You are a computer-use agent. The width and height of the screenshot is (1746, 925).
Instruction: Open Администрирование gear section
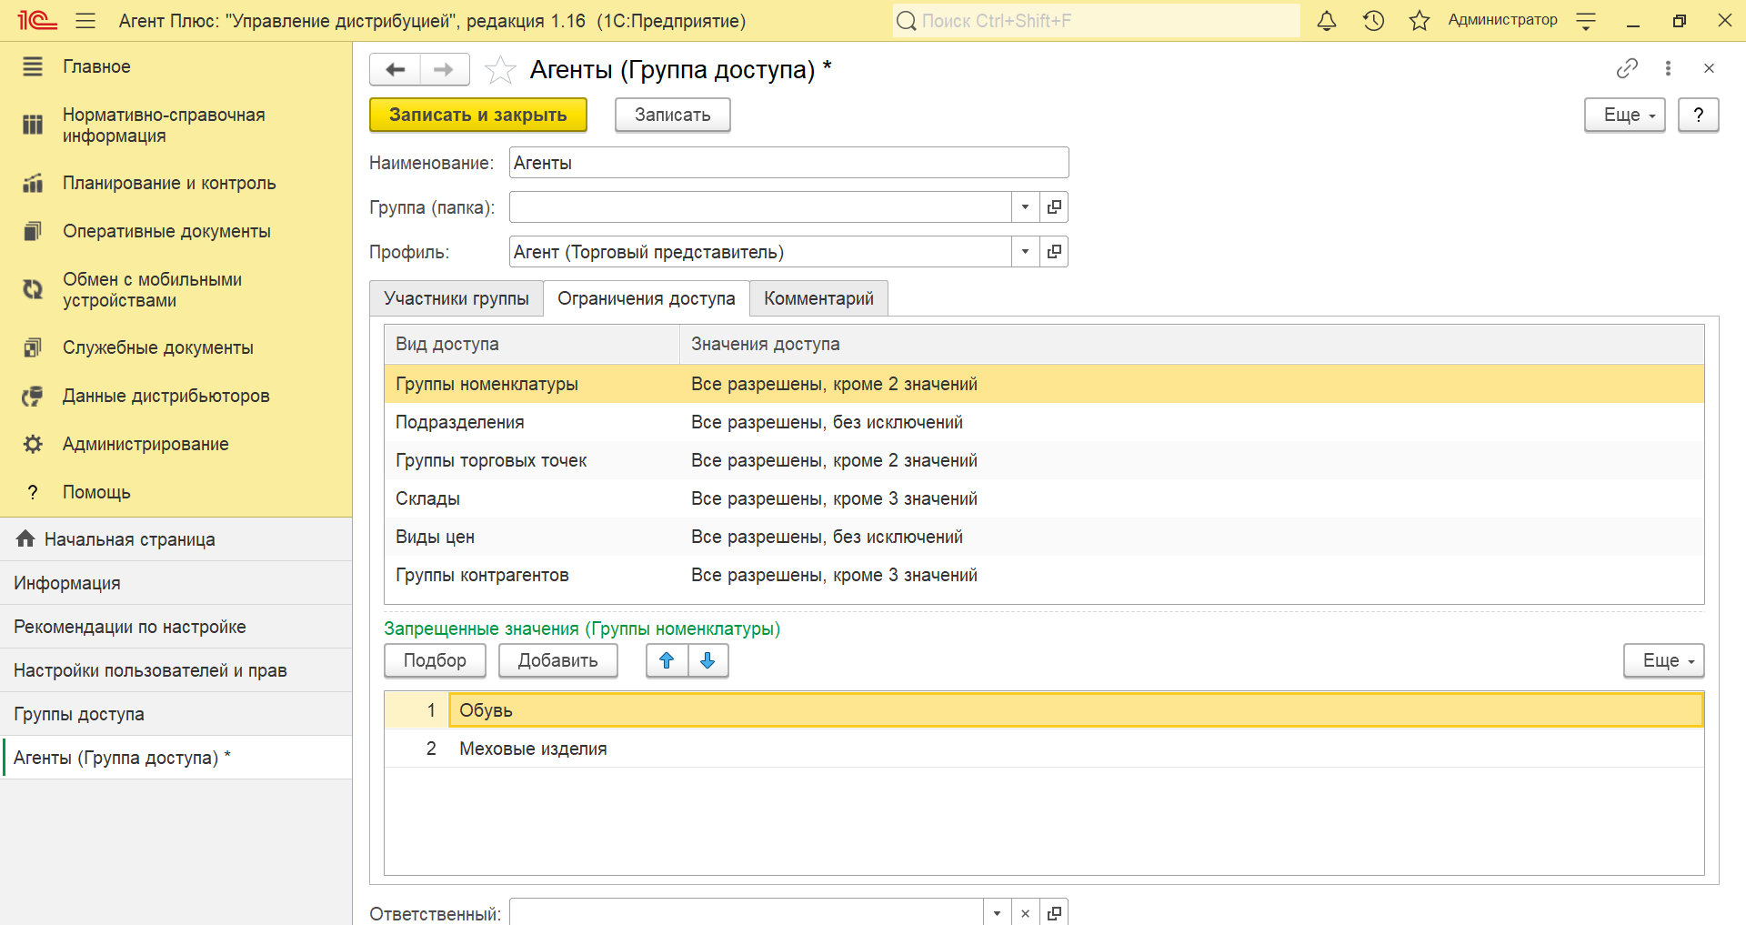coord(176,444)
